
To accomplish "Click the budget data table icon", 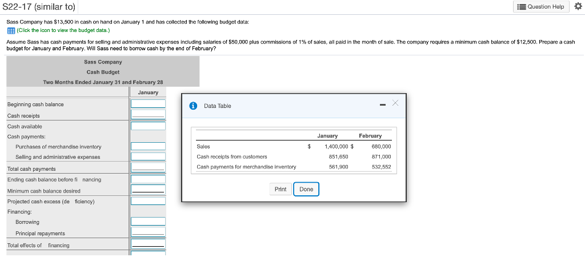I will coord(11,31).
